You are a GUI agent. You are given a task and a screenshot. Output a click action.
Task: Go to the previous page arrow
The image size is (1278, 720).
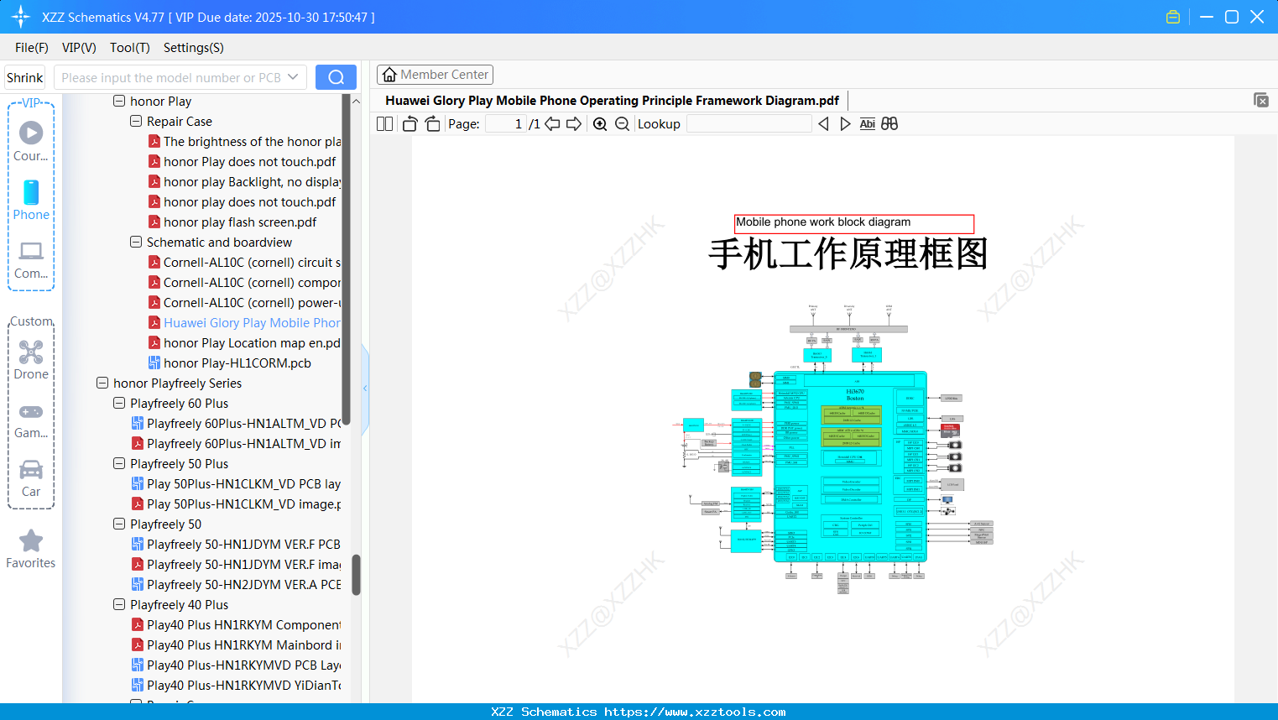[552, 123]
